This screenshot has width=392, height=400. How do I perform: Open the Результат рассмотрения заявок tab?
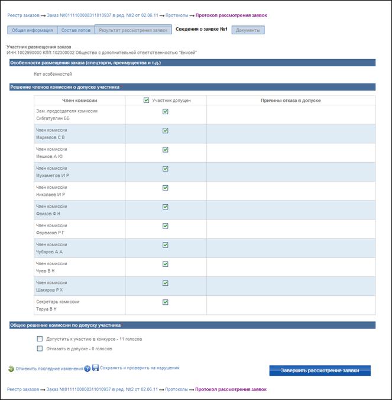pos(133,30)
